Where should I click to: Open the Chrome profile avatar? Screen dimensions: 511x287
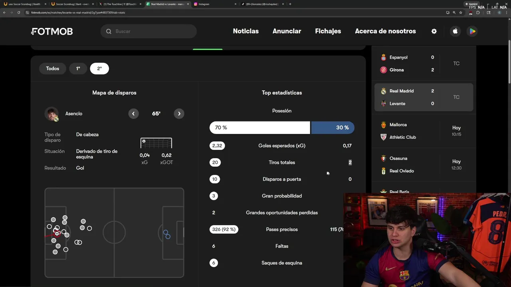click(x=499, y=12)
